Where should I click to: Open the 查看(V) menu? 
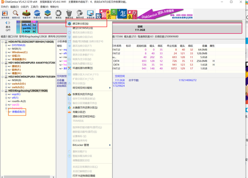tap(44, 7)
